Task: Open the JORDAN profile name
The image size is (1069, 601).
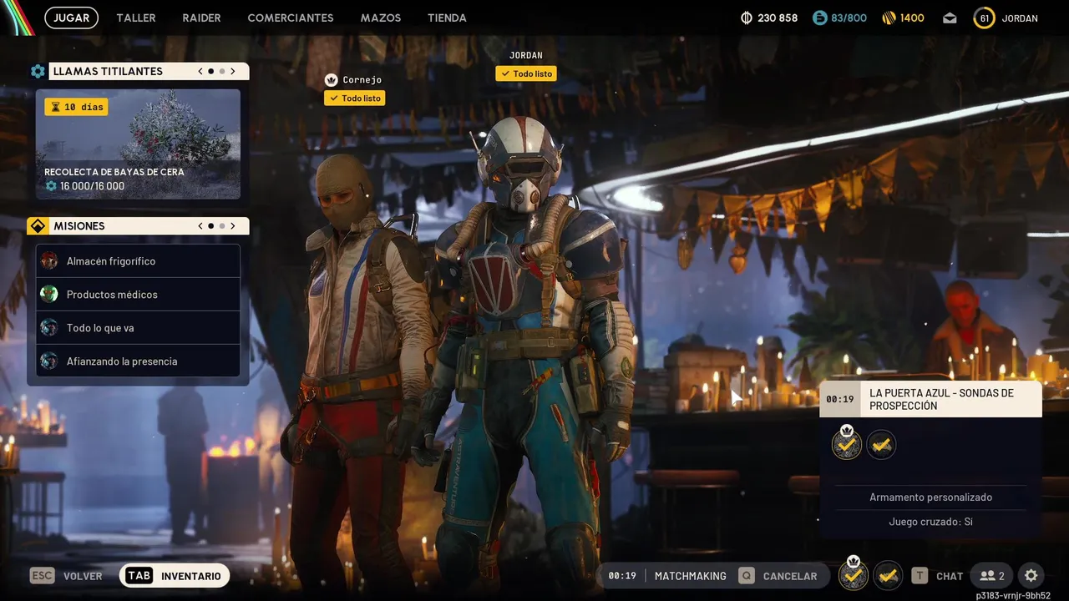Action: [x=1020, y=18]
